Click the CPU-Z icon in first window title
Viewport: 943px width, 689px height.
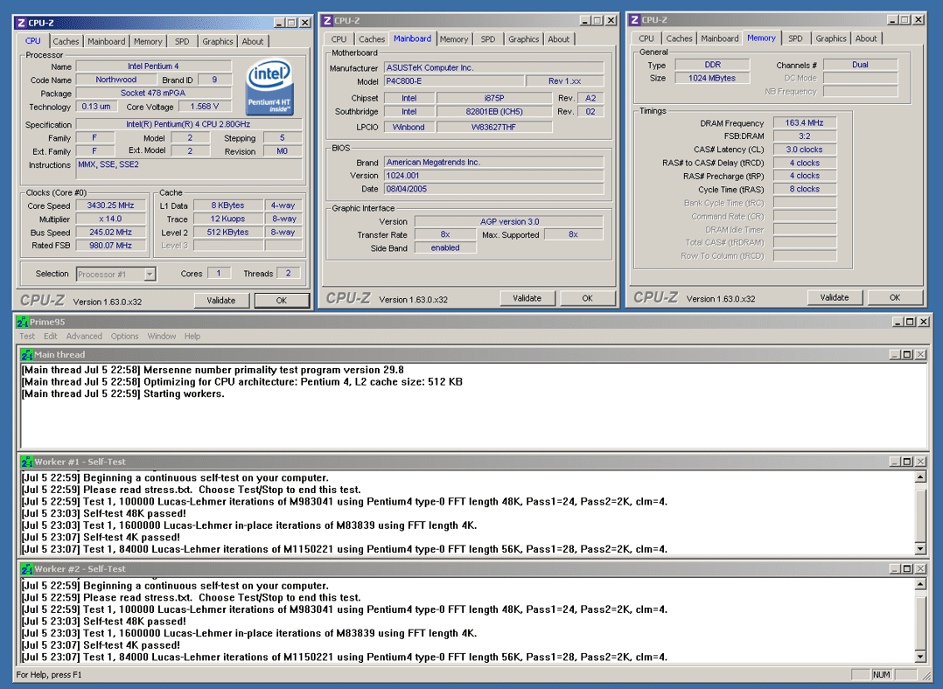[x=21, y=23]
